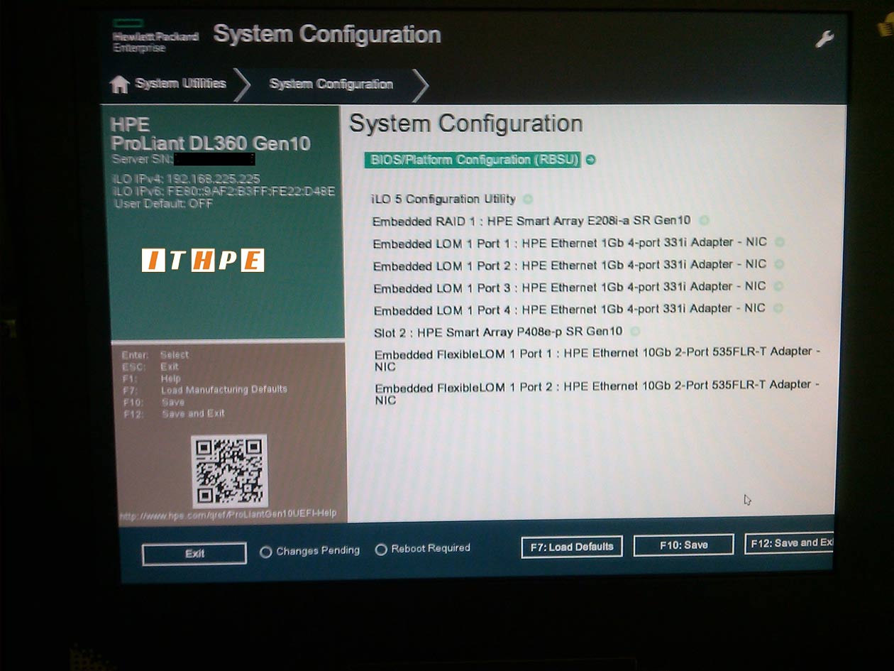
Task: Click the circle icon beside Embedded LOM 1 Port 1
Action: [x=779, y=242]
